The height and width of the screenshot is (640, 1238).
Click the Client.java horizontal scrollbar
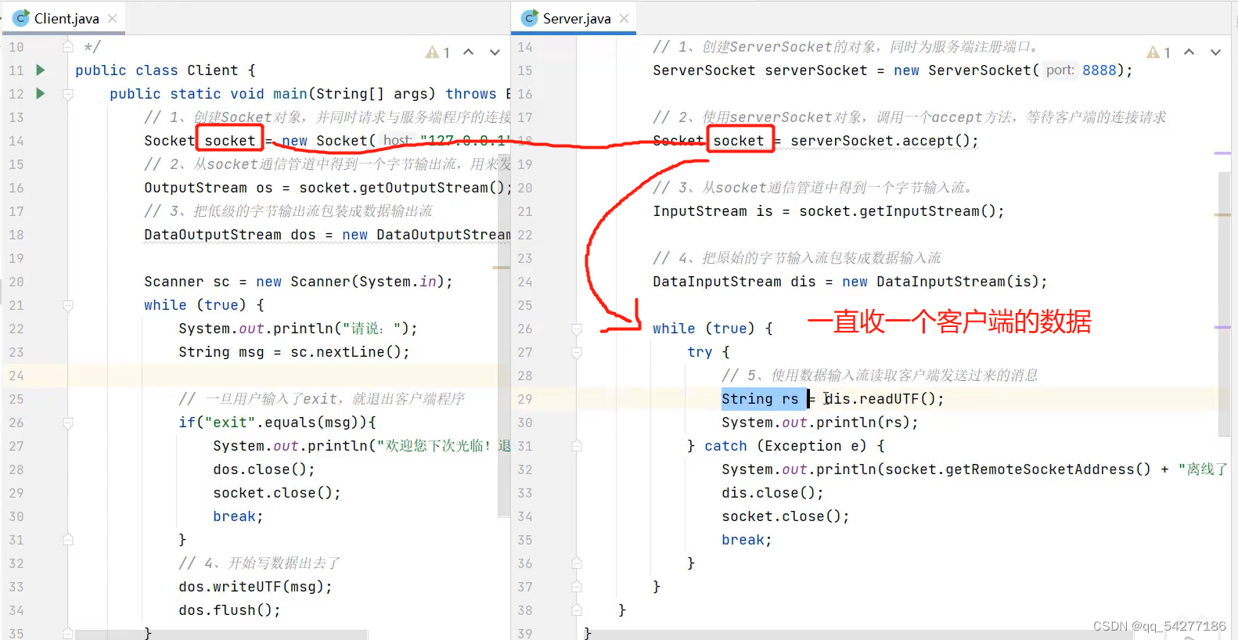point(221,635)
